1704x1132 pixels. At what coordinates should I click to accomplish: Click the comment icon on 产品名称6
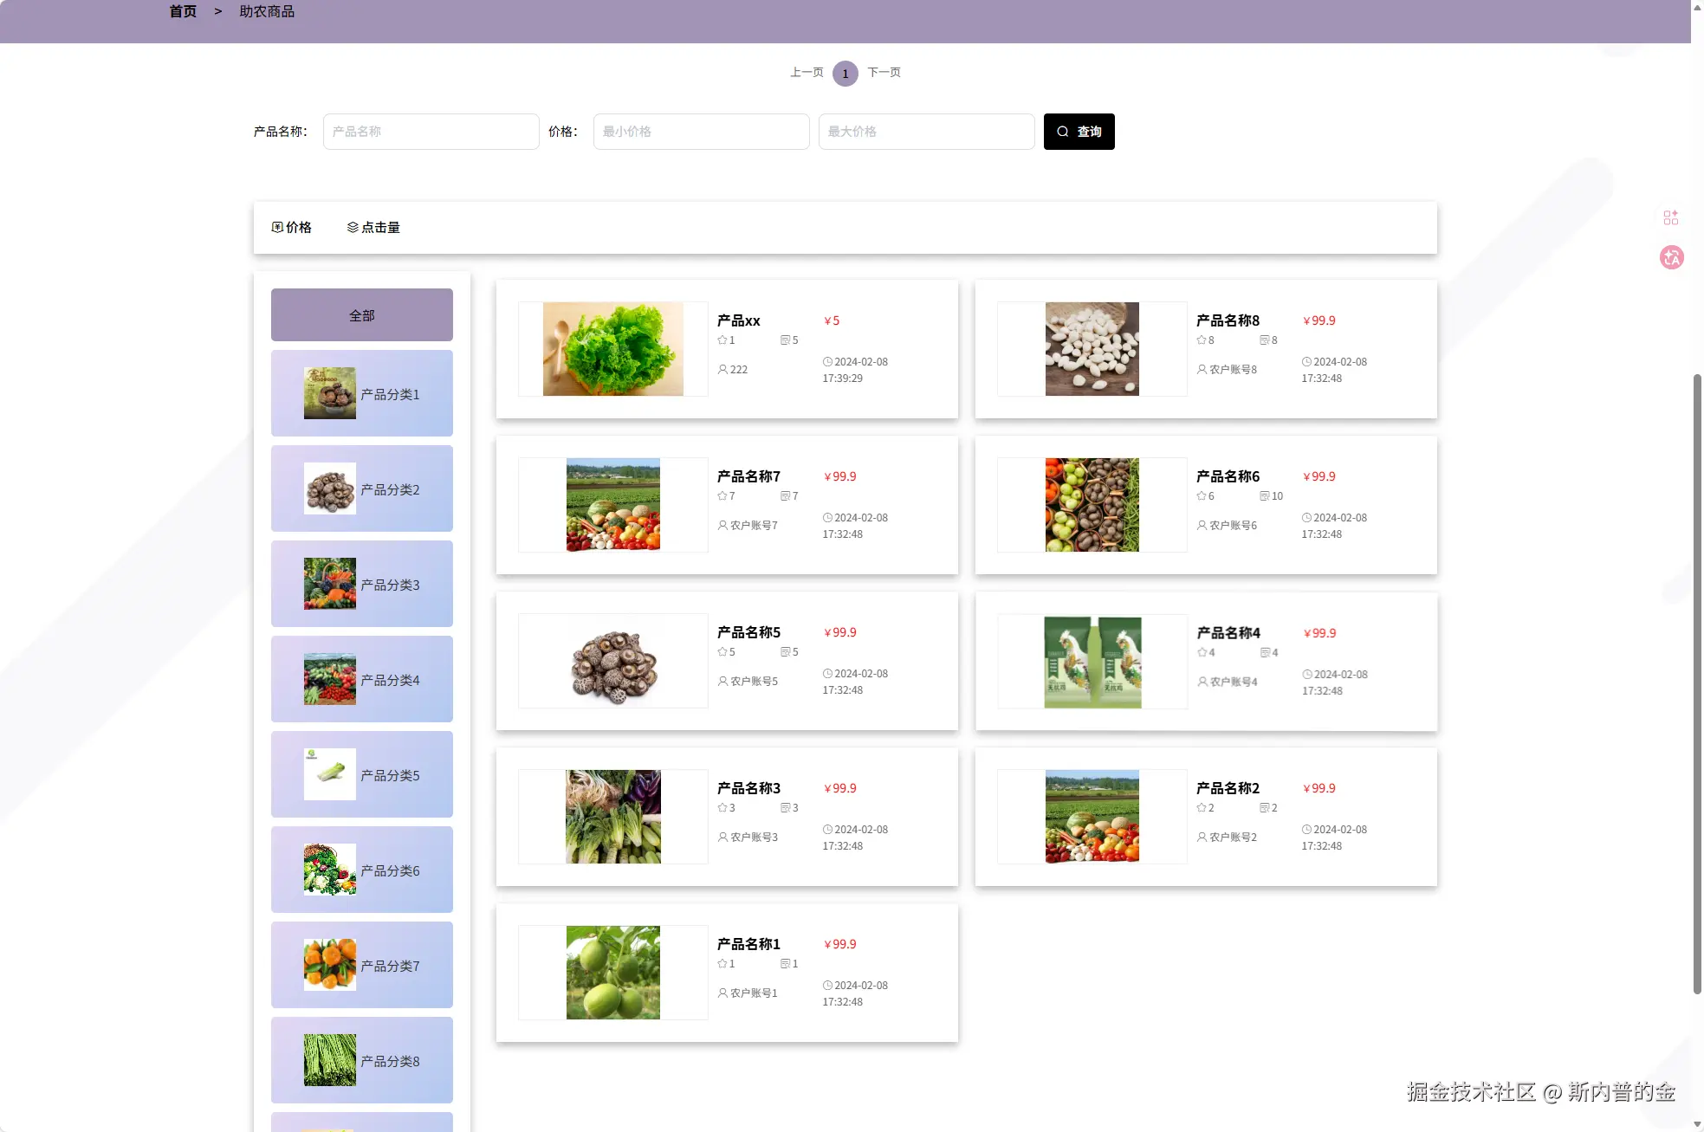pyautogui.click(x=1265, y=496)
